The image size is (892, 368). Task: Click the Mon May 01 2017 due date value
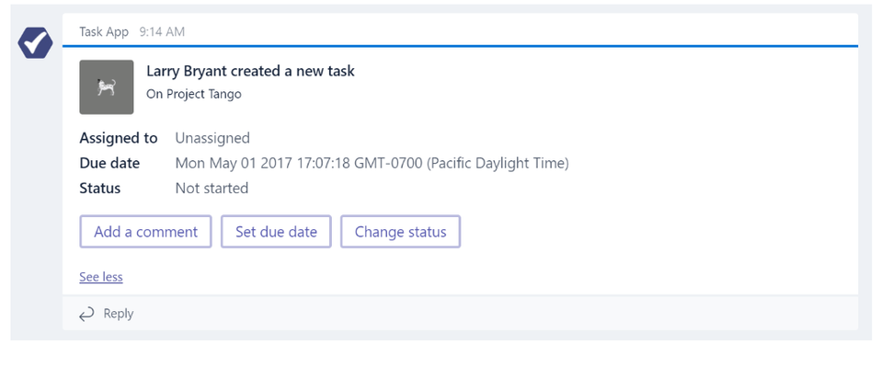(372, 163)
